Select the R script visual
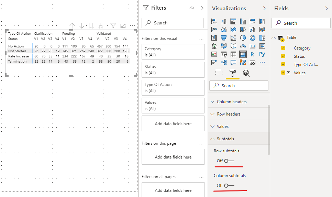This screenshot has height=197, width=332. (252, 54)
